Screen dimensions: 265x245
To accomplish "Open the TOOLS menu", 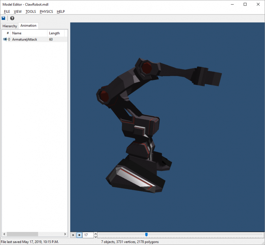I will tap(31, 11).
